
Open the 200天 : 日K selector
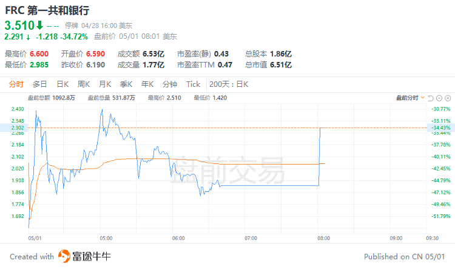point(229,84)
